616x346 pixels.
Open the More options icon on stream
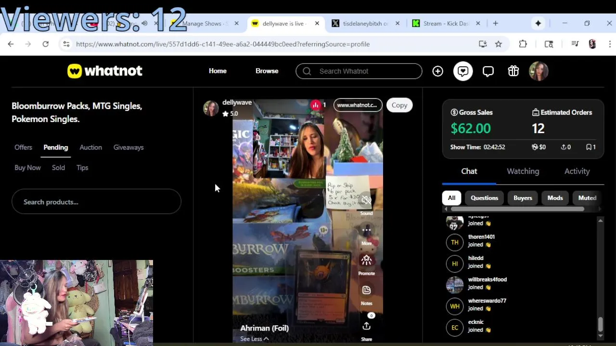(366, 230)
